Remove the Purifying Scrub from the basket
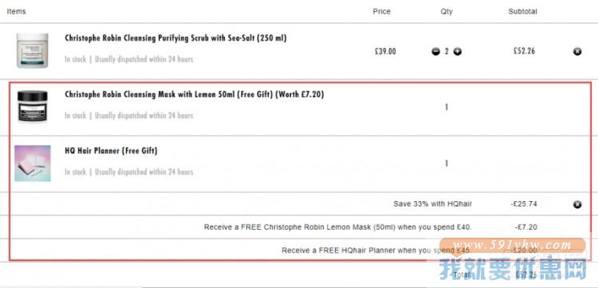This screenshot has width=598, height=288. tap(577, 52)
